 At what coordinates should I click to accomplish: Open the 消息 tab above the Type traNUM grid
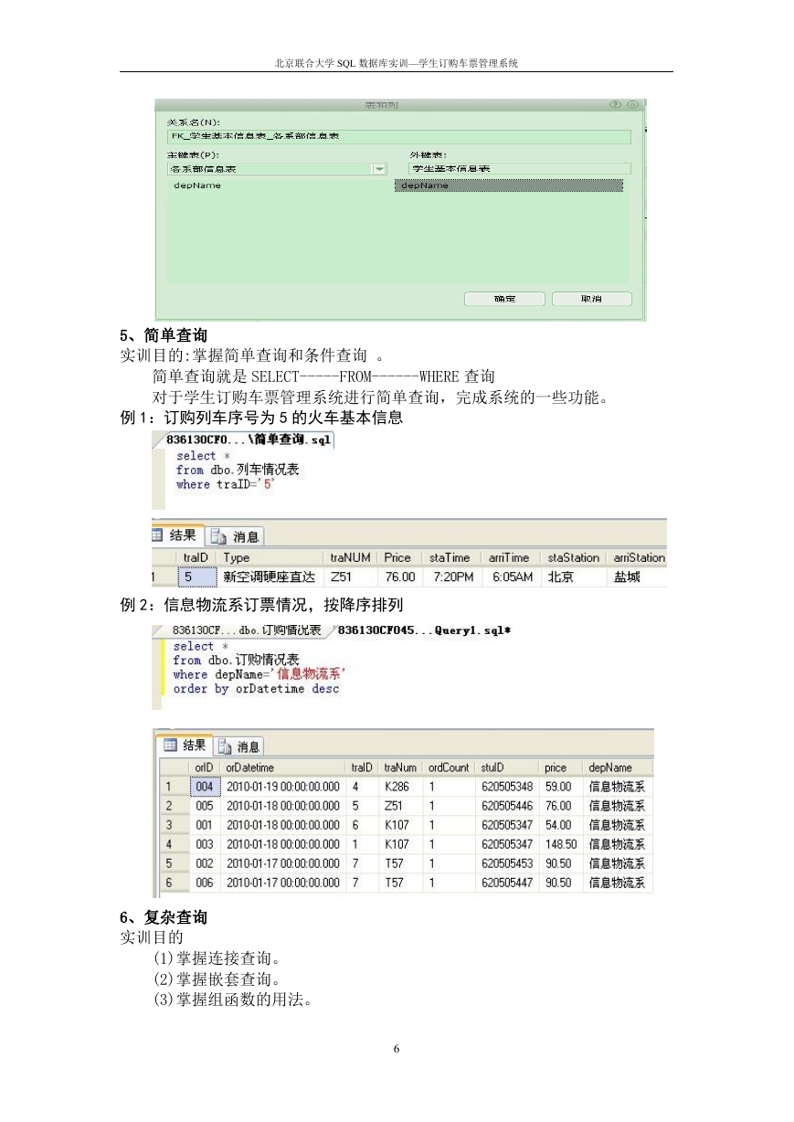pyautogui.click(x=237, y=536)
